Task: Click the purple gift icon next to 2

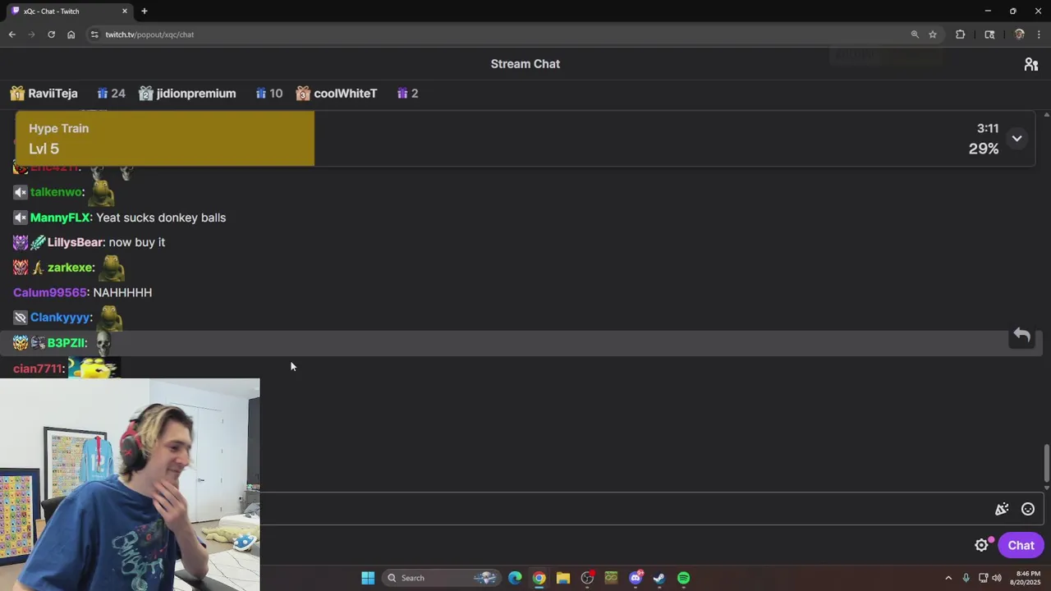Action: click(402, 94)
